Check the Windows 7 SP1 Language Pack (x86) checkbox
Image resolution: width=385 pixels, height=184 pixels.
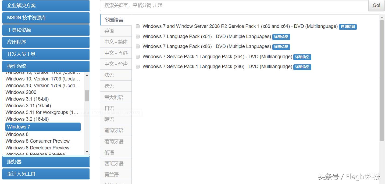[137, 67]
